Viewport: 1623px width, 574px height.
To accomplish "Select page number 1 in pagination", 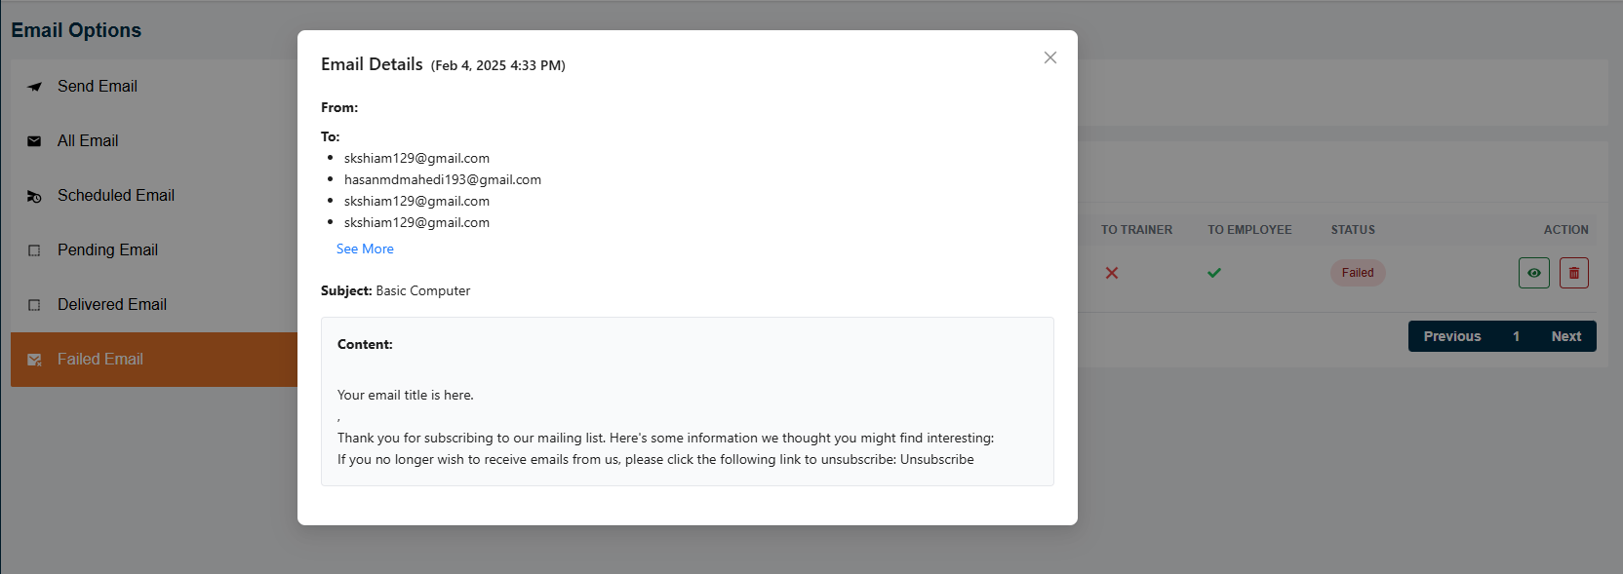I will coord(1516,336).
